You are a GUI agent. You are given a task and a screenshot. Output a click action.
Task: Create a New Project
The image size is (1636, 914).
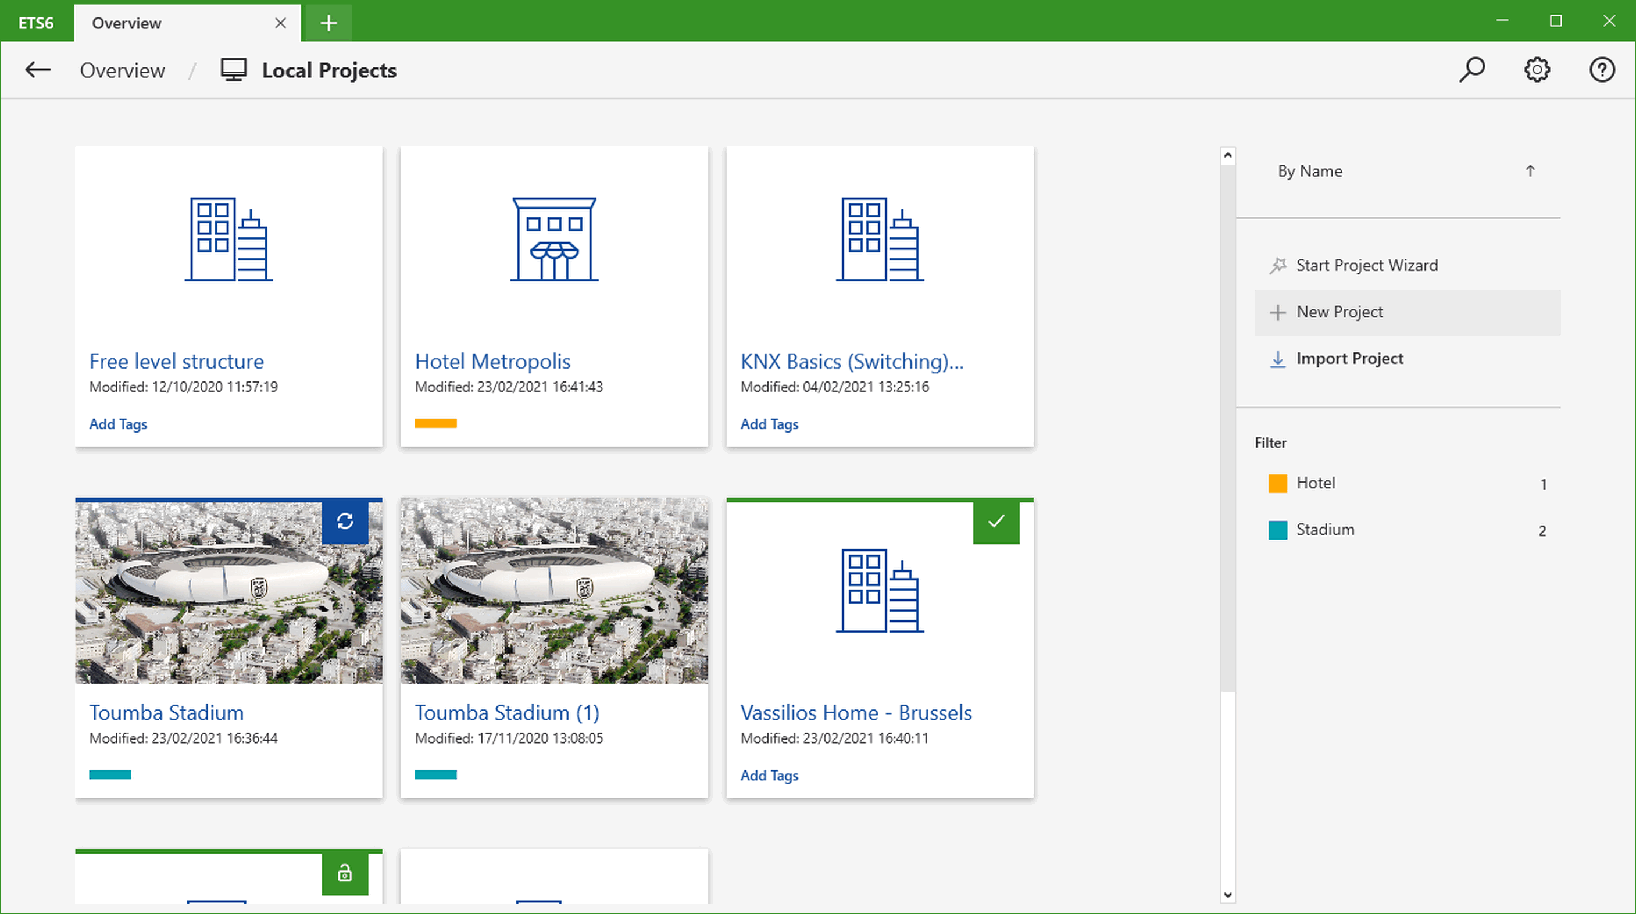coord(1407,312)
